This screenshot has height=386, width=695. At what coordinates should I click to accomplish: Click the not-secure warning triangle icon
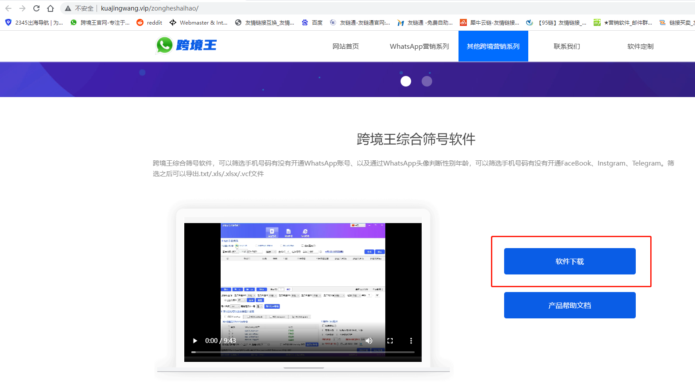pos(68,8)
